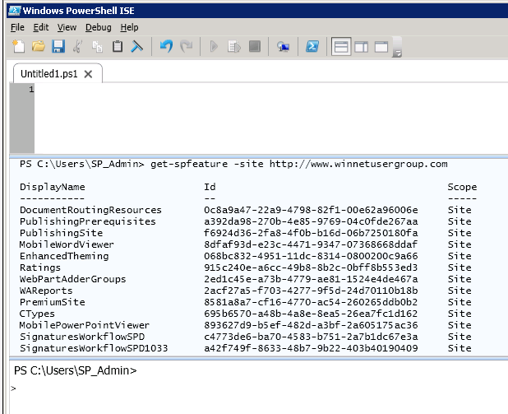The image size is (508, 414).
Task: Click Id 8581a8a7-cf16-4770-ac54-260265ddb0b2
Action: point(311,302)
